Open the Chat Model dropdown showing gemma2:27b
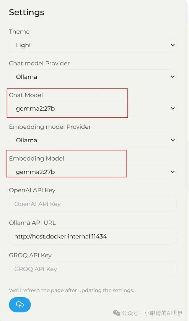This screenshot has width=189, height=321. (x=93, y=108)
